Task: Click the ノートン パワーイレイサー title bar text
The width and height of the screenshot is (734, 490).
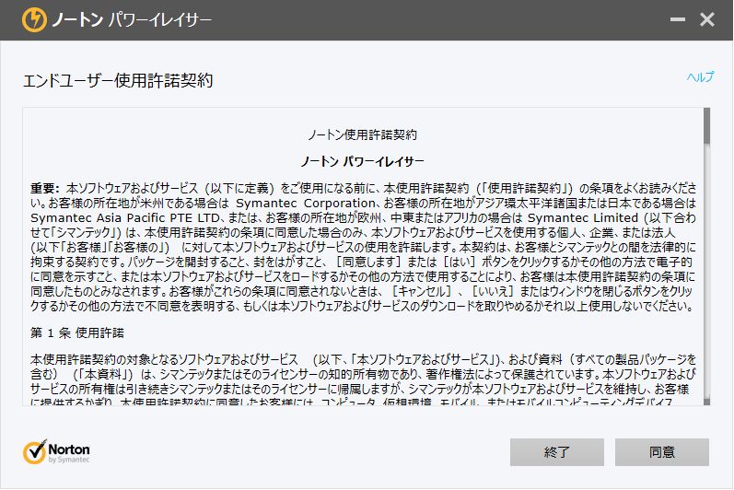Action: click(x=132, y=20)
